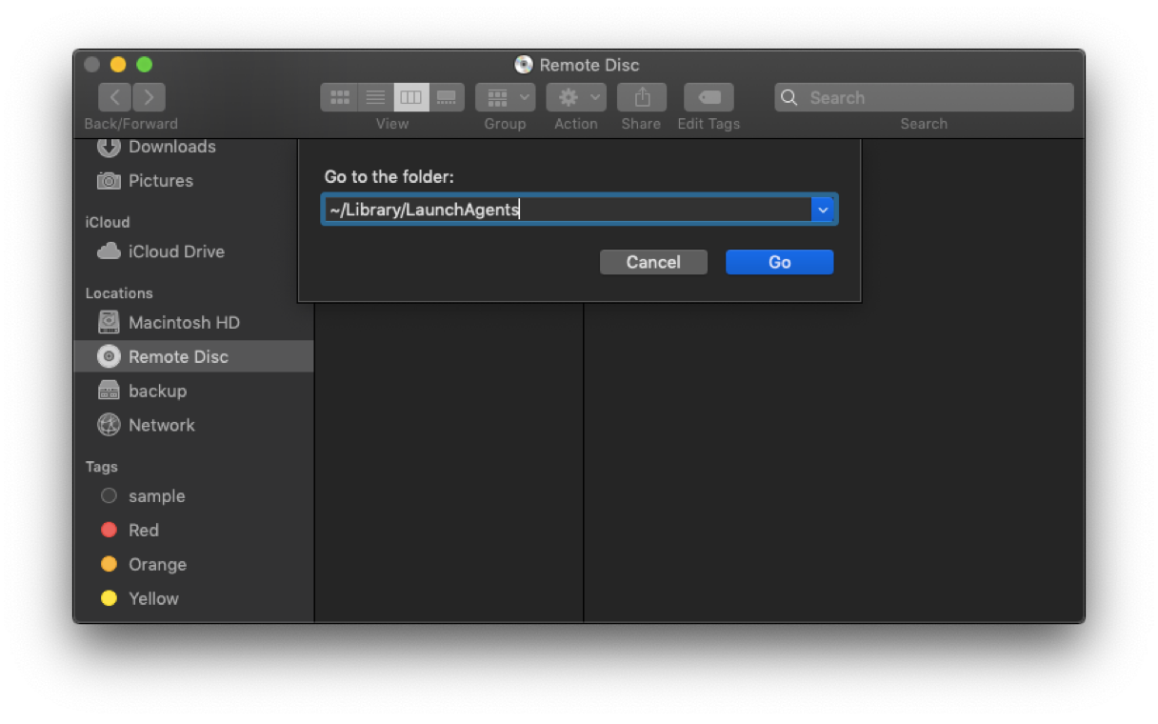Viewport: 1158px width, 724px height.
Task: Click the Remote Disc icon in sidebar
Action: (x=109, y=356)
